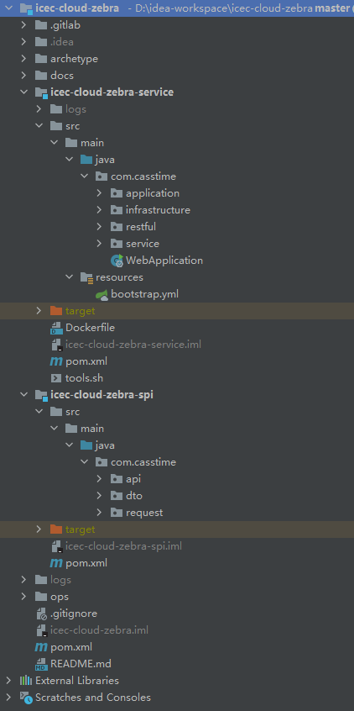Image resolution: width=354 pixels, height=711 pixels.
Task: Expand Scratches and Consoles arrow
Action: pos(8,698)
